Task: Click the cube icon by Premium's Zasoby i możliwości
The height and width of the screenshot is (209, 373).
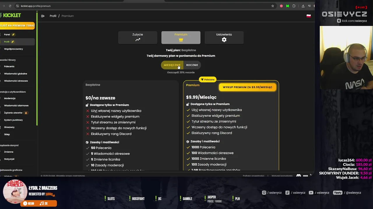Action: pos(188,141)
